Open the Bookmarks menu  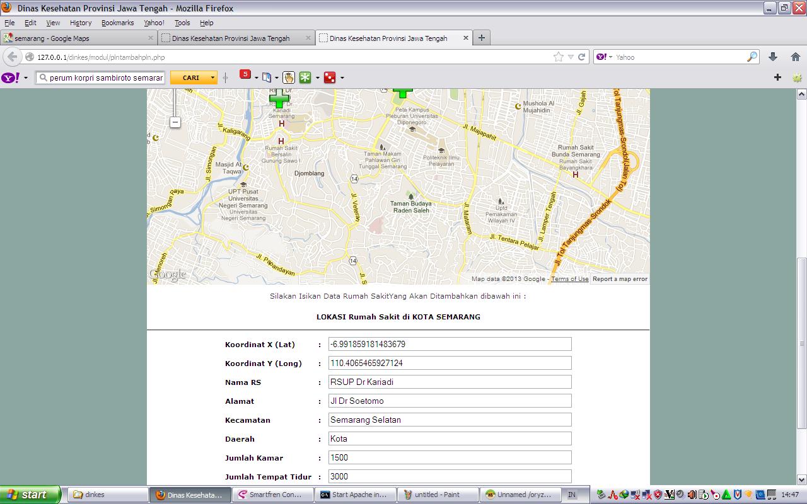(x=117, y=23)
